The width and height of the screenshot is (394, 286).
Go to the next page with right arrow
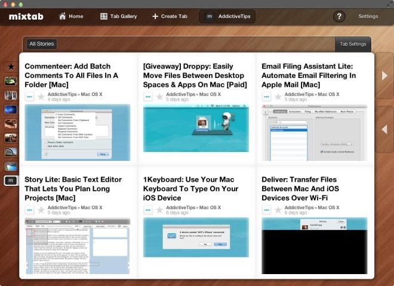tap(384, 75)
